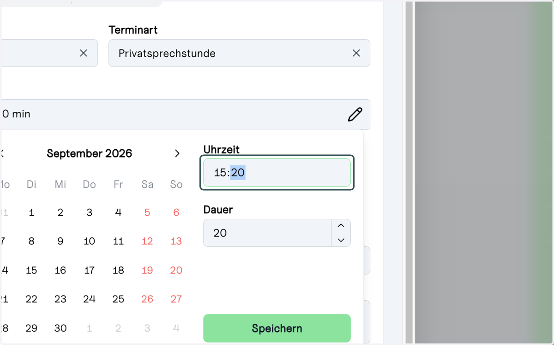The height and width of the screenshot is (345, 554).
Task: Select Friday, September 11
Action: [x=118, y=242]
